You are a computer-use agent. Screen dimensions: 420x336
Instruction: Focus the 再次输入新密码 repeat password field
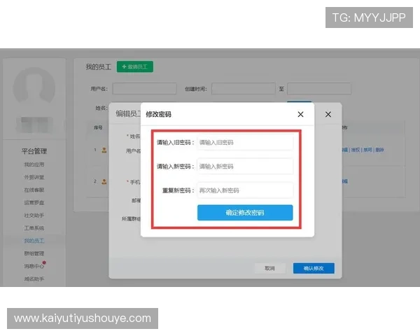pos(245,190)
